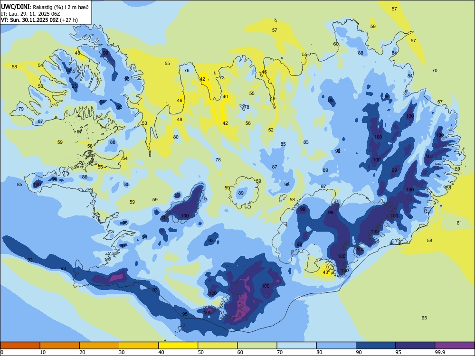Click the legend label '30' under the scale
This screenshot has height=356, width=475.
pyautogui.click(x=122, y=352)
